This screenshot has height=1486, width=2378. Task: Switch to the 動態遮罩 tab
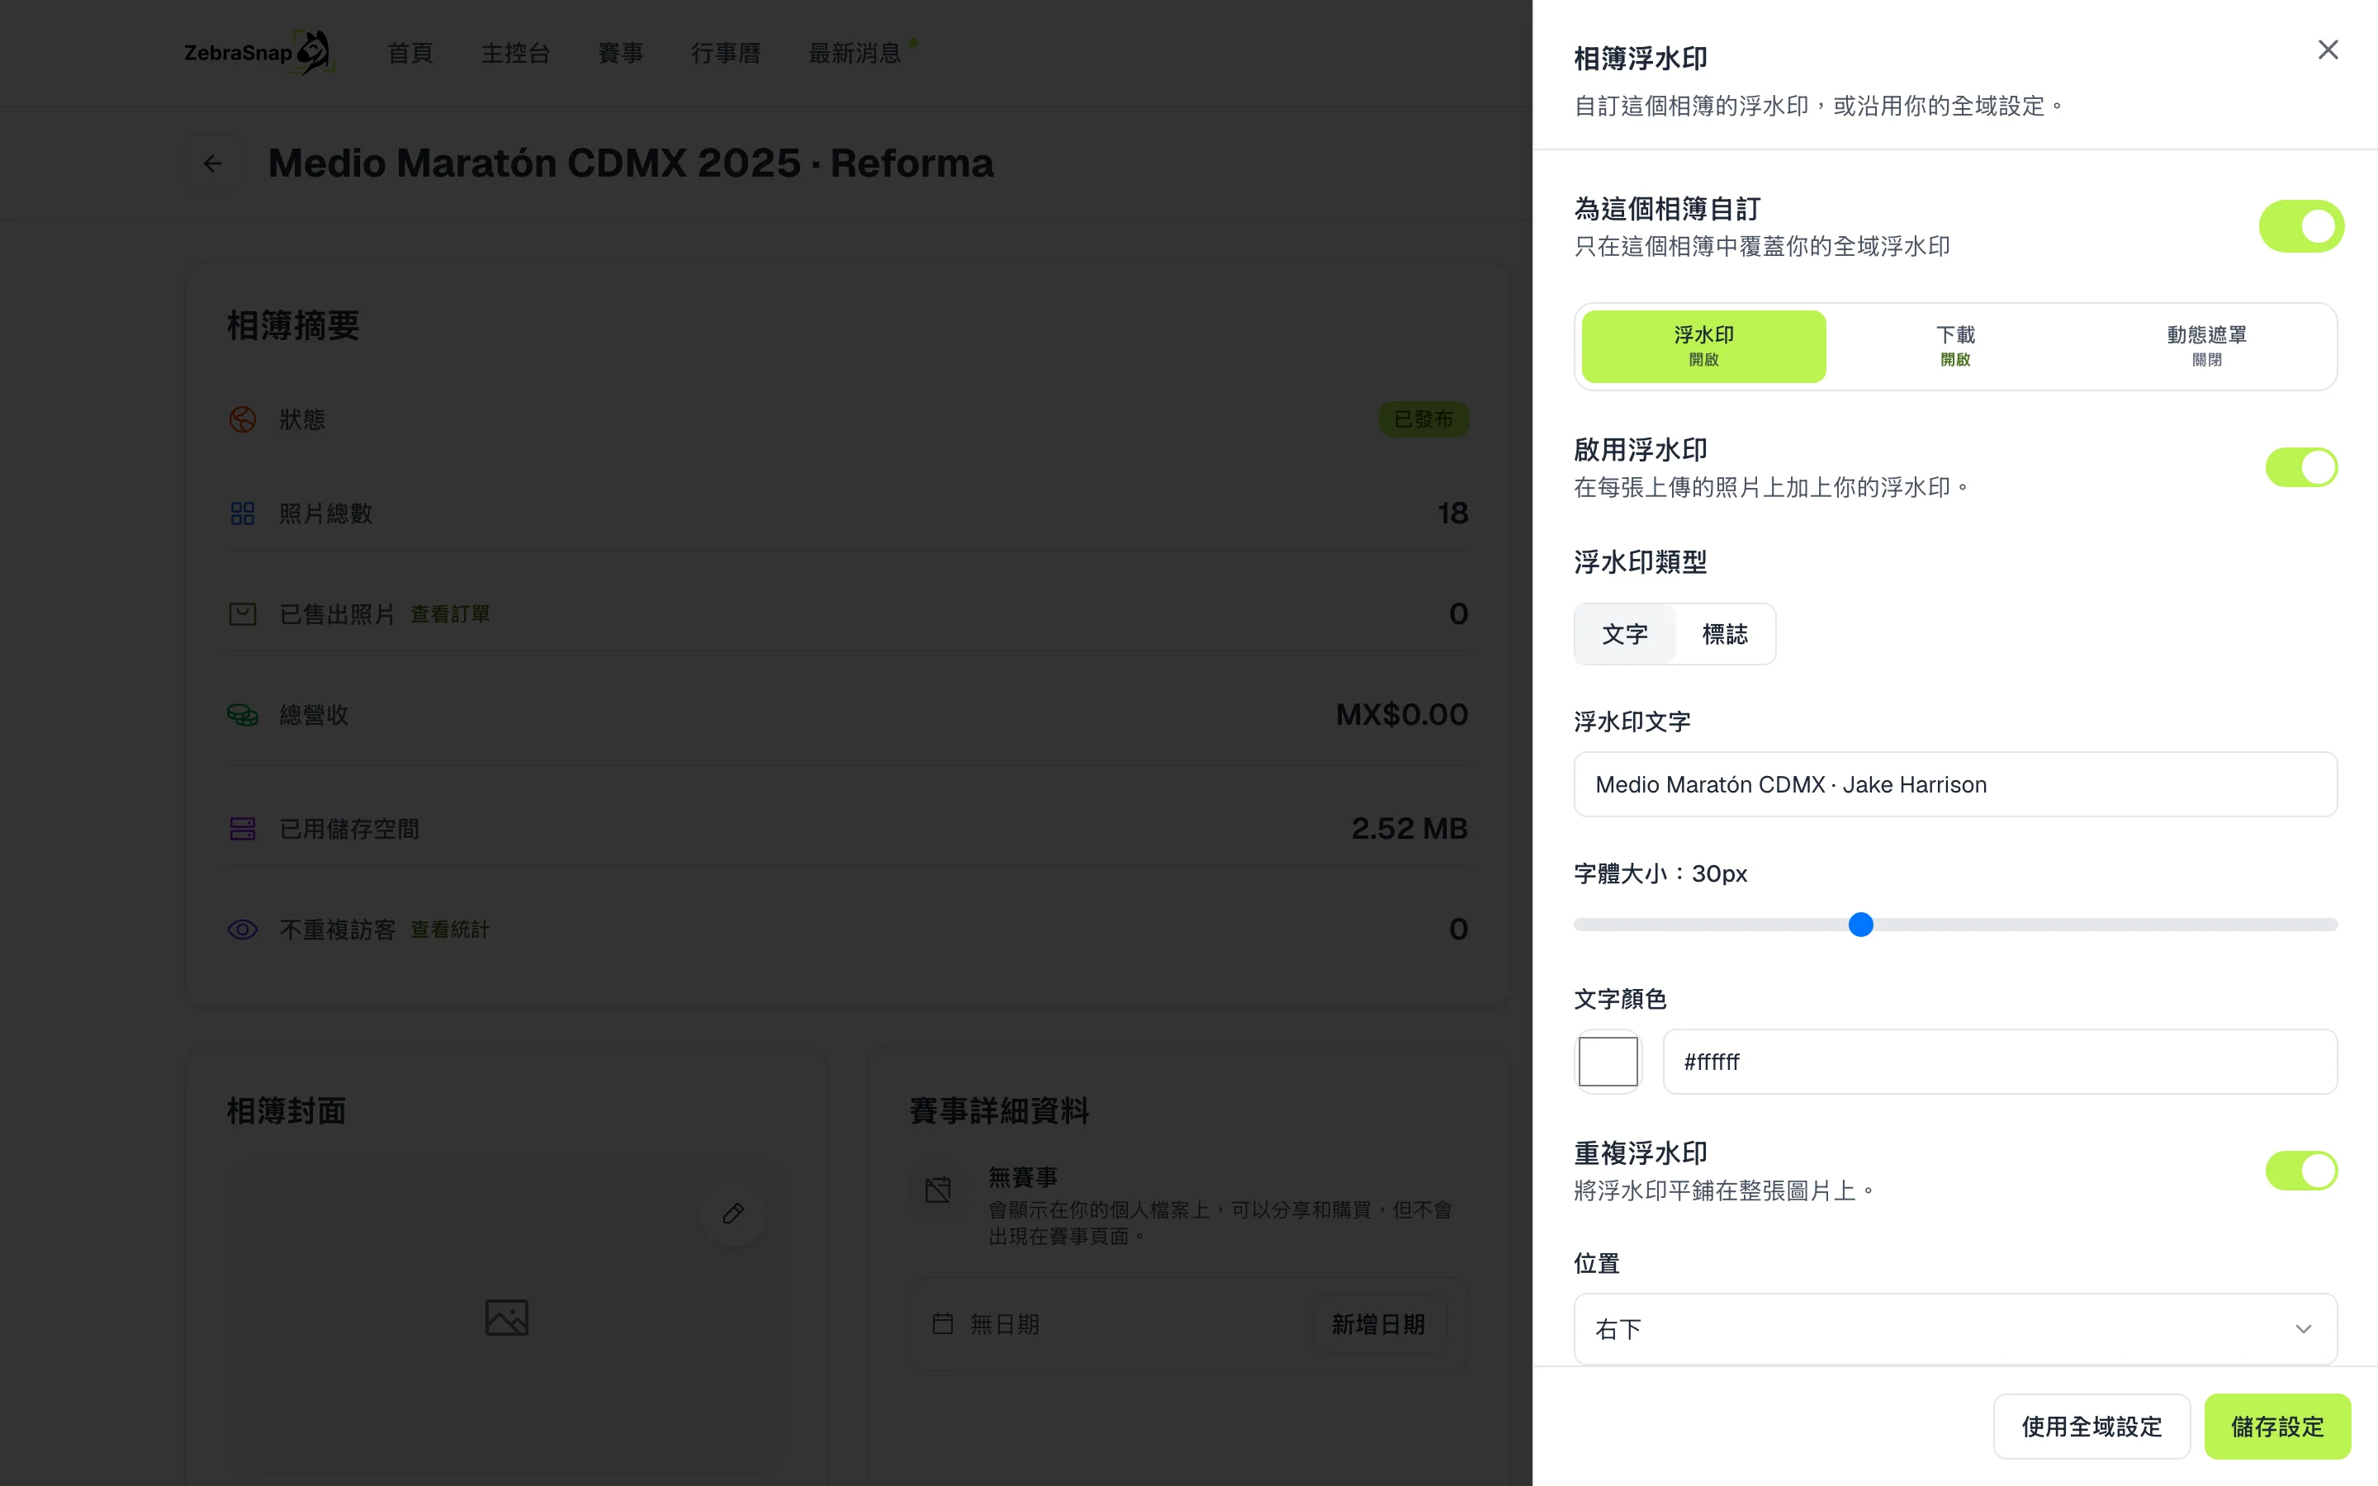point(2206,346)
